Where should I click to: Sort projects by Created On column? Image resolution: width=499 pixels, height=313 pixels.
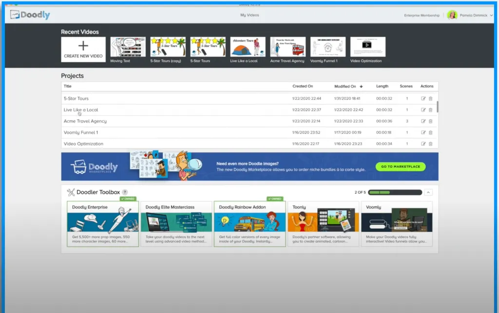303,86
